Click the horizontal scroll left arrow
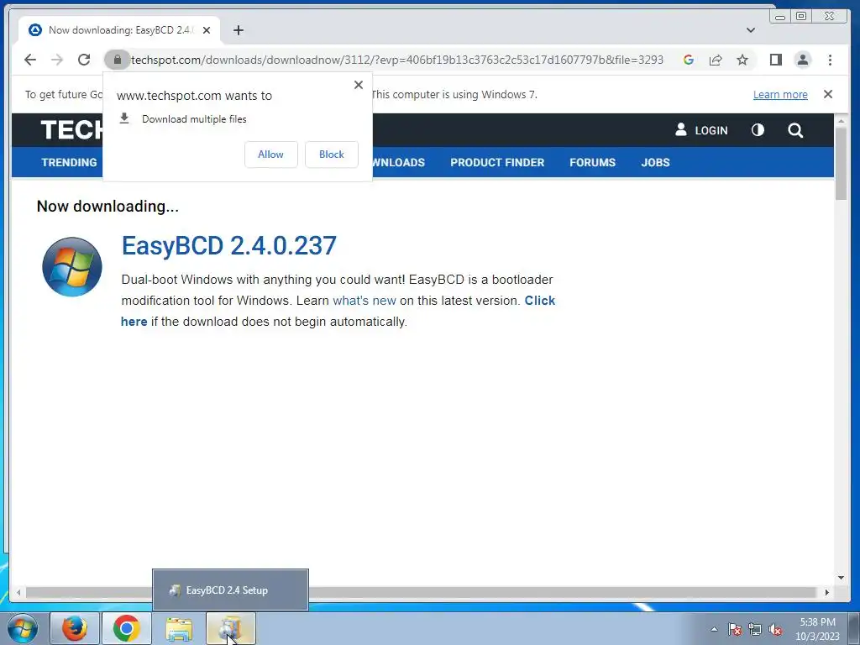Screen dimensions: 860x645 [18, 592]
